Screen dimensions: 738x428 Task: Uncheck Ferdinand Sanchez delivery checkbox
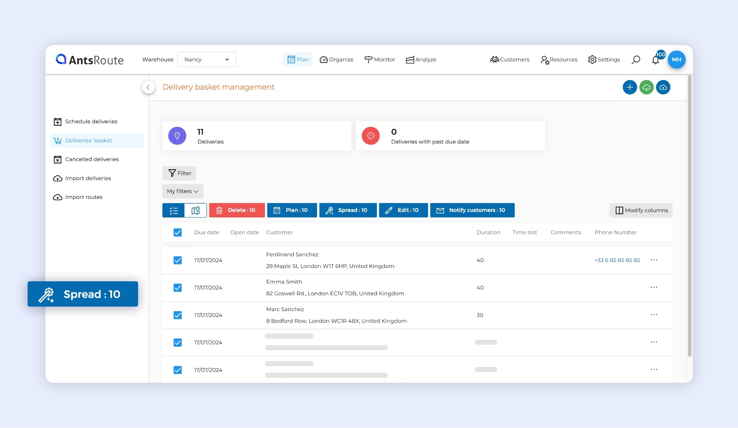(177, 260)
